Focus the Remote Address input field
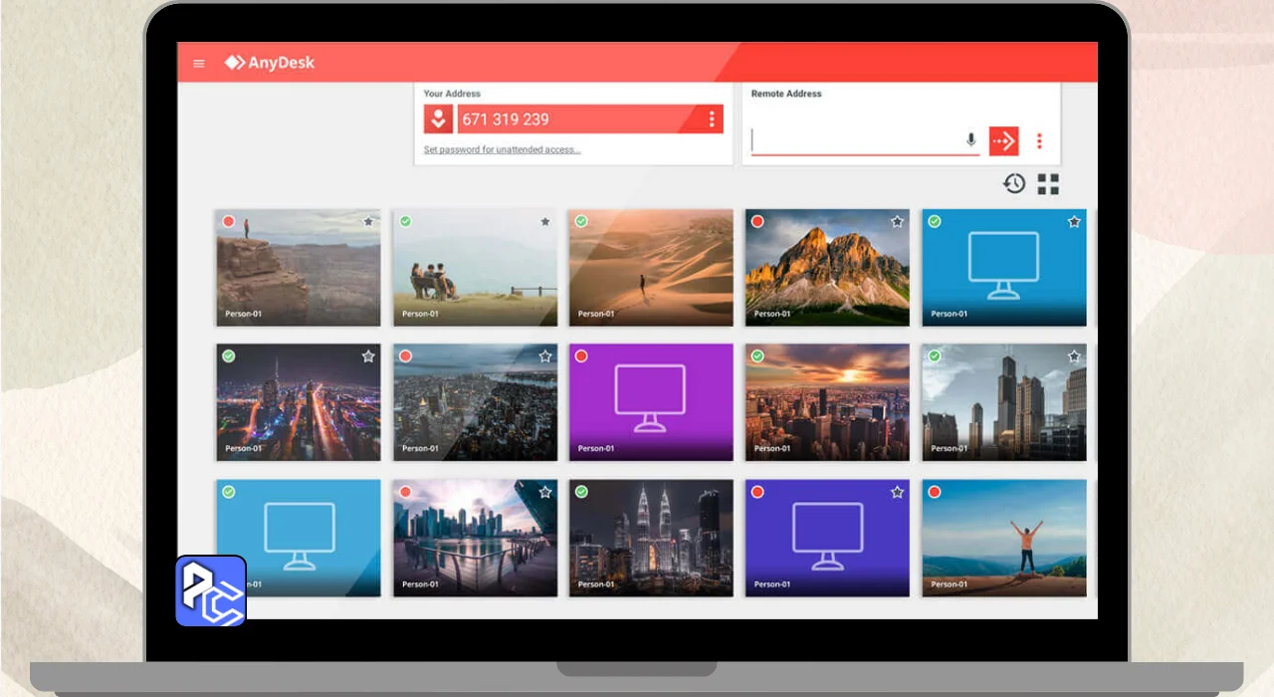The image size is (1274, 697). click(866, 140)
